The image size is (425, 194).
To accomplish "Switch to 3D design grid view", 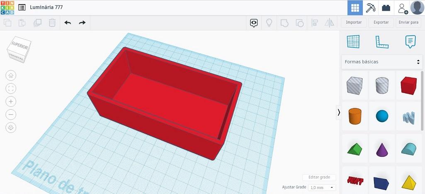I will click(355, 8).
